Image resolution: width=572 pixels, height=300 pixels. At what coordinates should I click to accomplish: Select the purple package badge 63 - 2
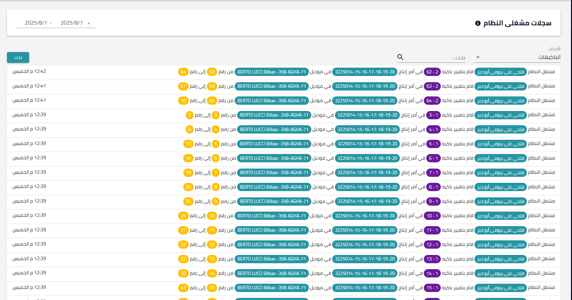coord(432,86)
